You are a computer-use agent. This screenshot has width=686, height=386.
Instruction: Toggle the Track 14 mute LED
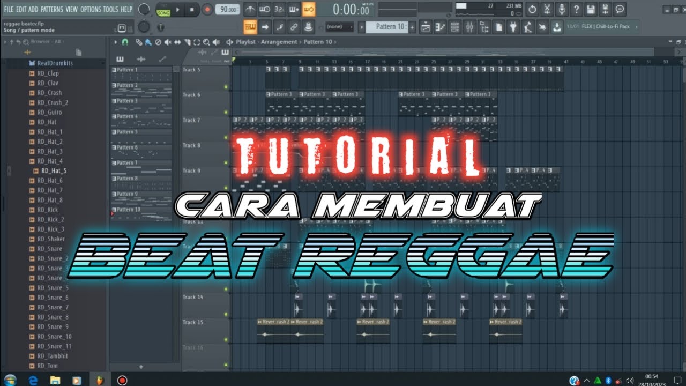click(226, 314)
